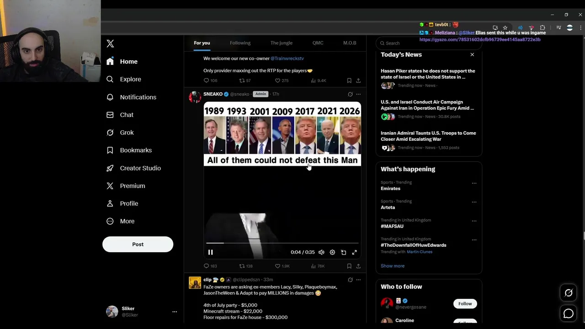This screenshot has width=585, height=329.
Task: Open Premium page
Action: pyautogui.click(x=126, y=186)
